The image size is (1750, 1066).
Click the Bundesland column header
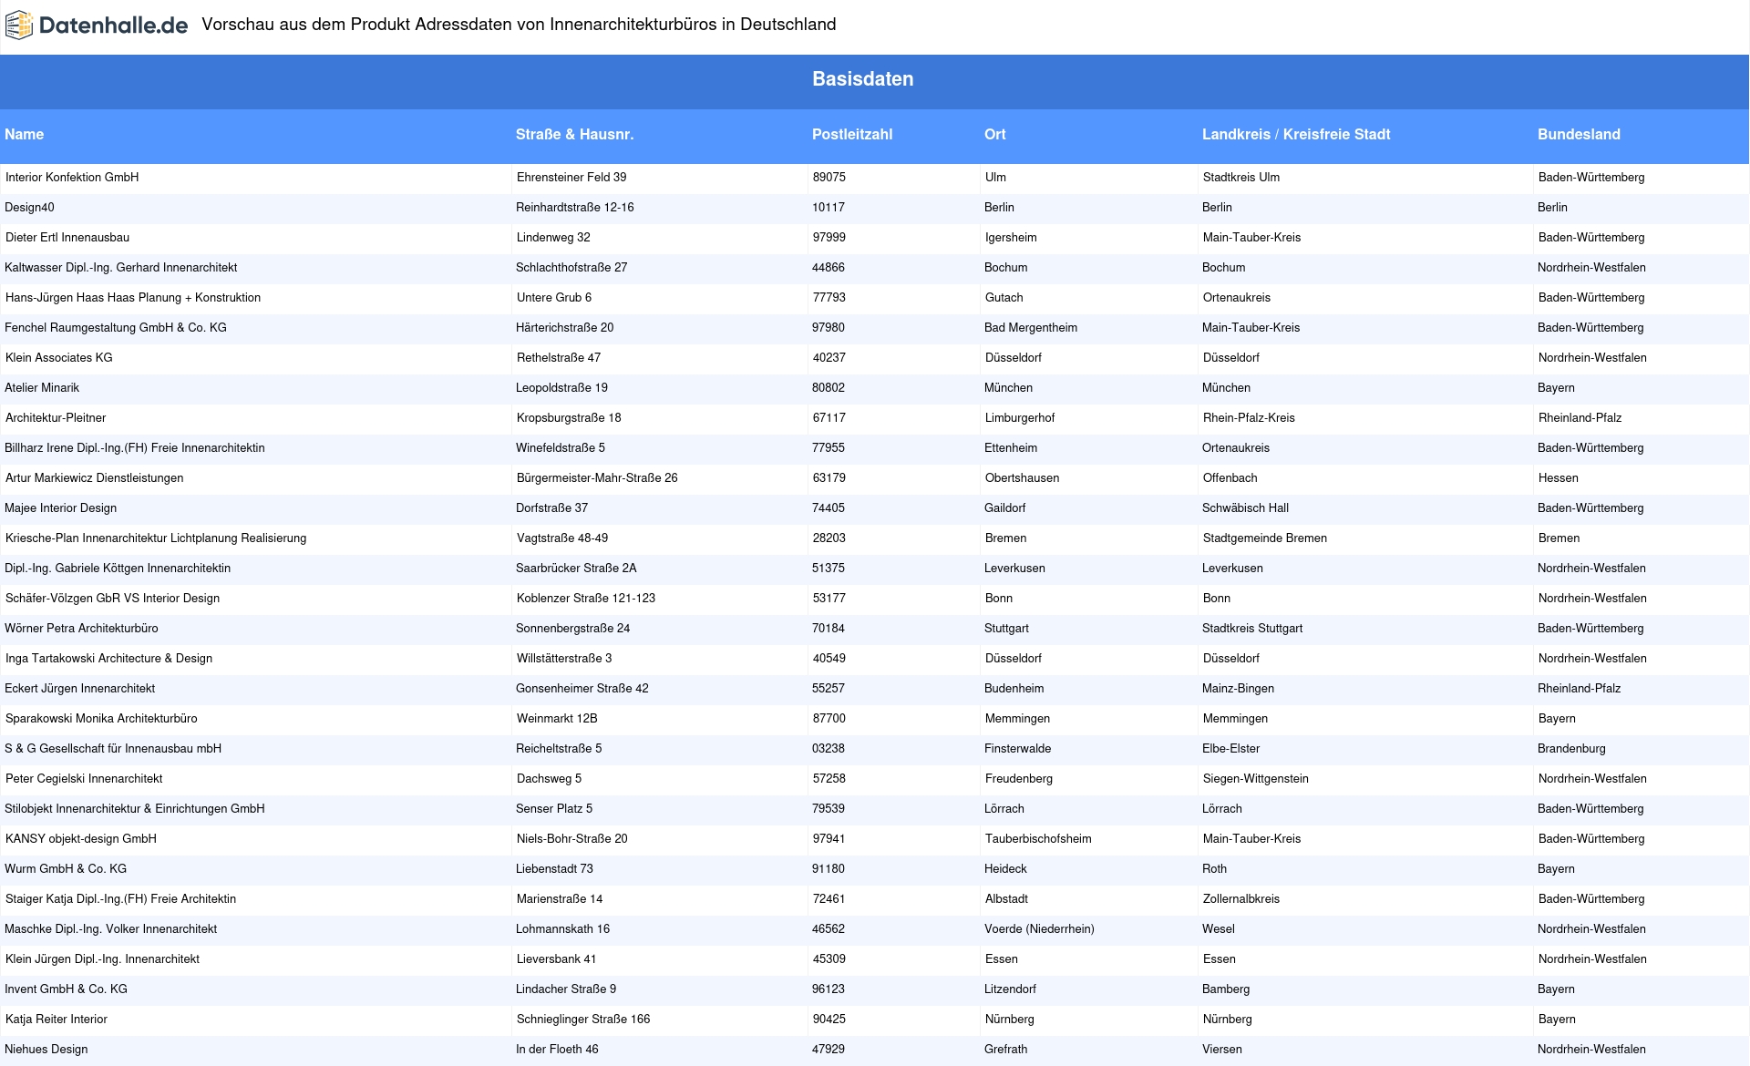1579,135
